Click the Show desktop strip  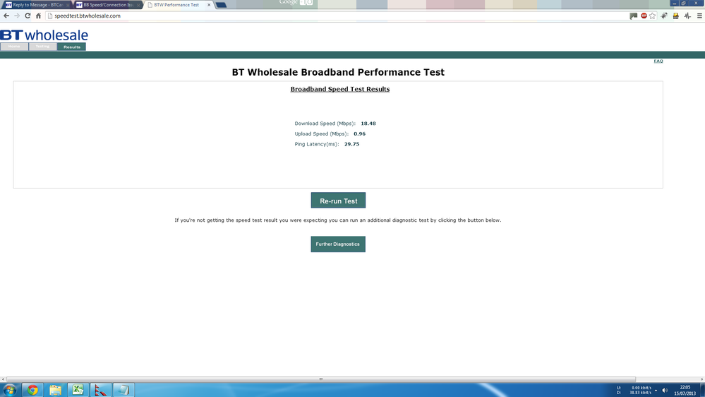tap(702, 390)
